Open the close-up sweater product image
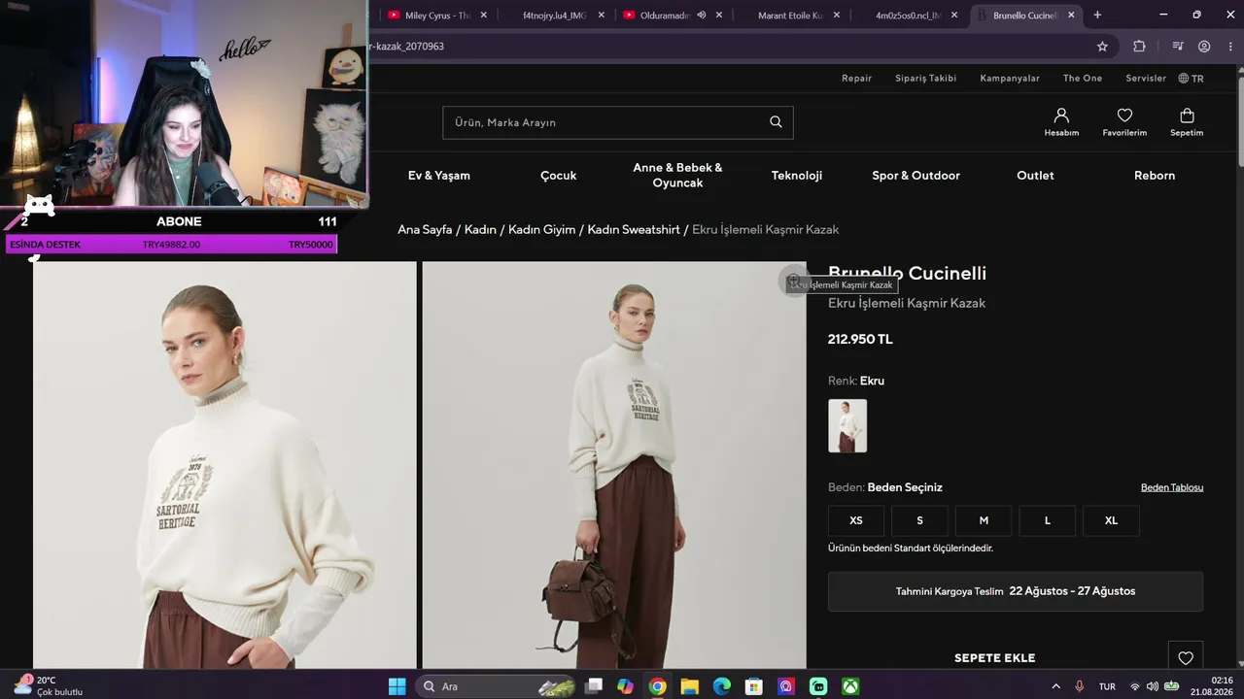The image size is (1244, 699). pos(225,465)
